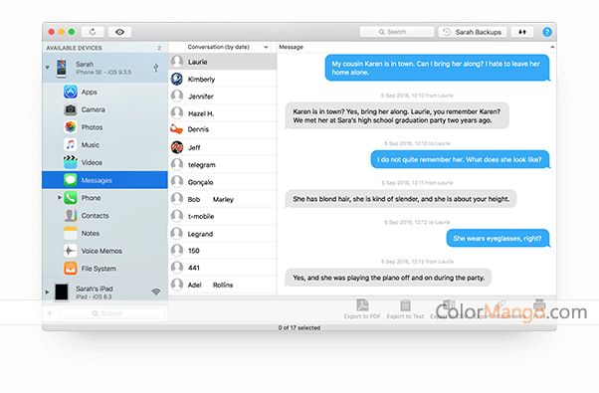
Task: Click the add device plus button
Action: 50,313
